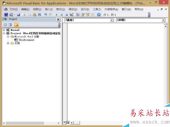The height and width of the screenshot is (127, 170).
Task: Minimize the inner code window
Action: pyautogui.click(x=158, y=9)
